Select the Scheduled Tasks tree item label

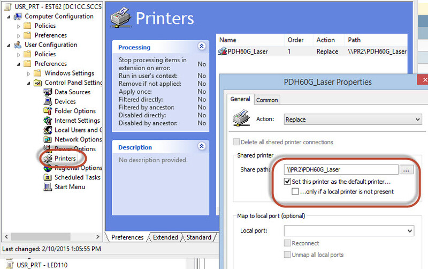pos(77,177)
